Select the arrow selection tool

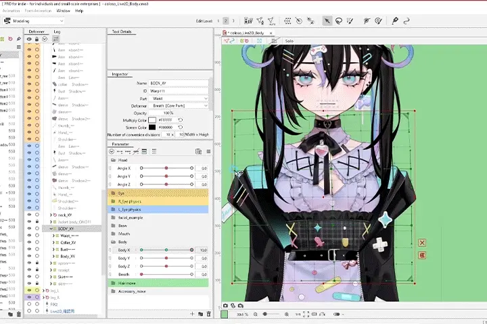tap(327, 21)
